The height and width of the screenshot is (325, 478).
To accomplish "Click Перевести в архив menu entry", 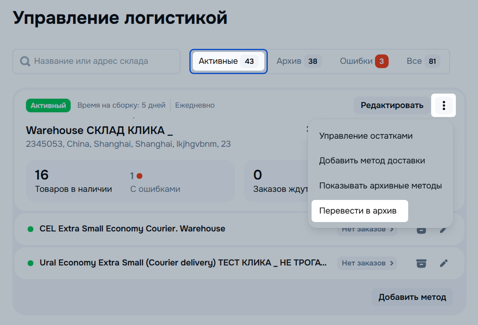I will click(x=358, y=211).
